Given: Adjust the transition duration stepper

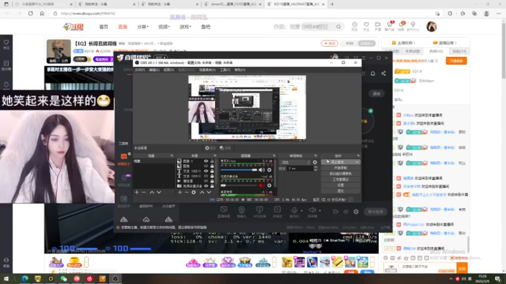Looking at the screenshot, I should point(315,169).
